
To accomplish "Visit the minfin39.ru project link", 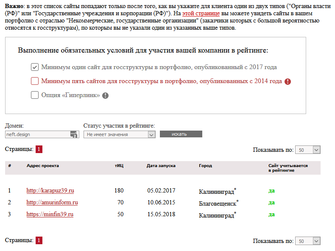I will click(50, 215).
